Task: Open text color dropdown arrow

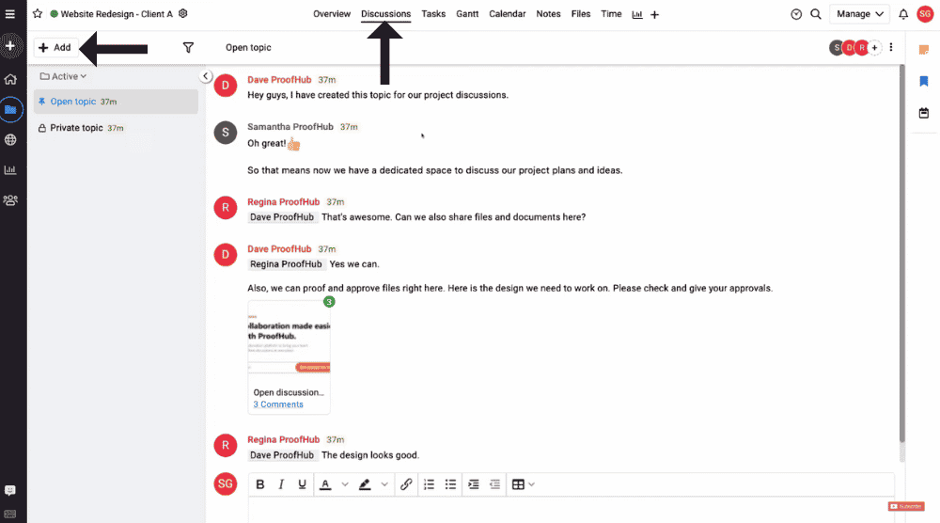Action: coord(345,484)
